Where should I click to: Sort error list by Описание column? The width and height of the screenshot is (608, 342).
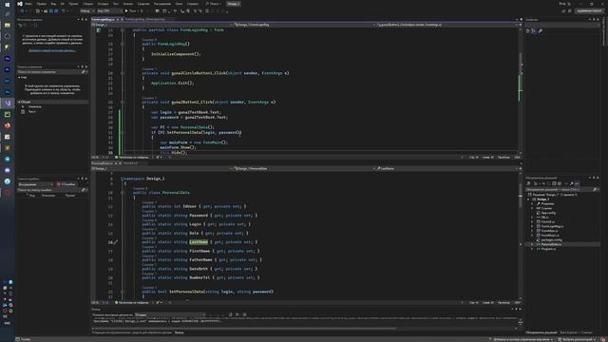[x=48, y=196]
